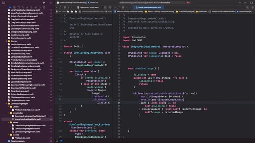Adjust editor options in right editor pane
The image size is (255, 143).
[248, 8]
